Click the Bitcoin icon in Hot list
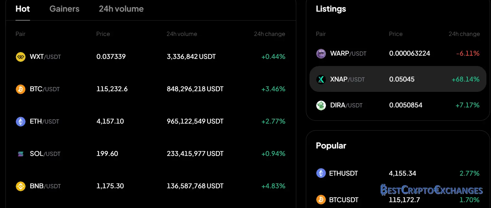Screen dimensions: 491x208 (21, 89)
